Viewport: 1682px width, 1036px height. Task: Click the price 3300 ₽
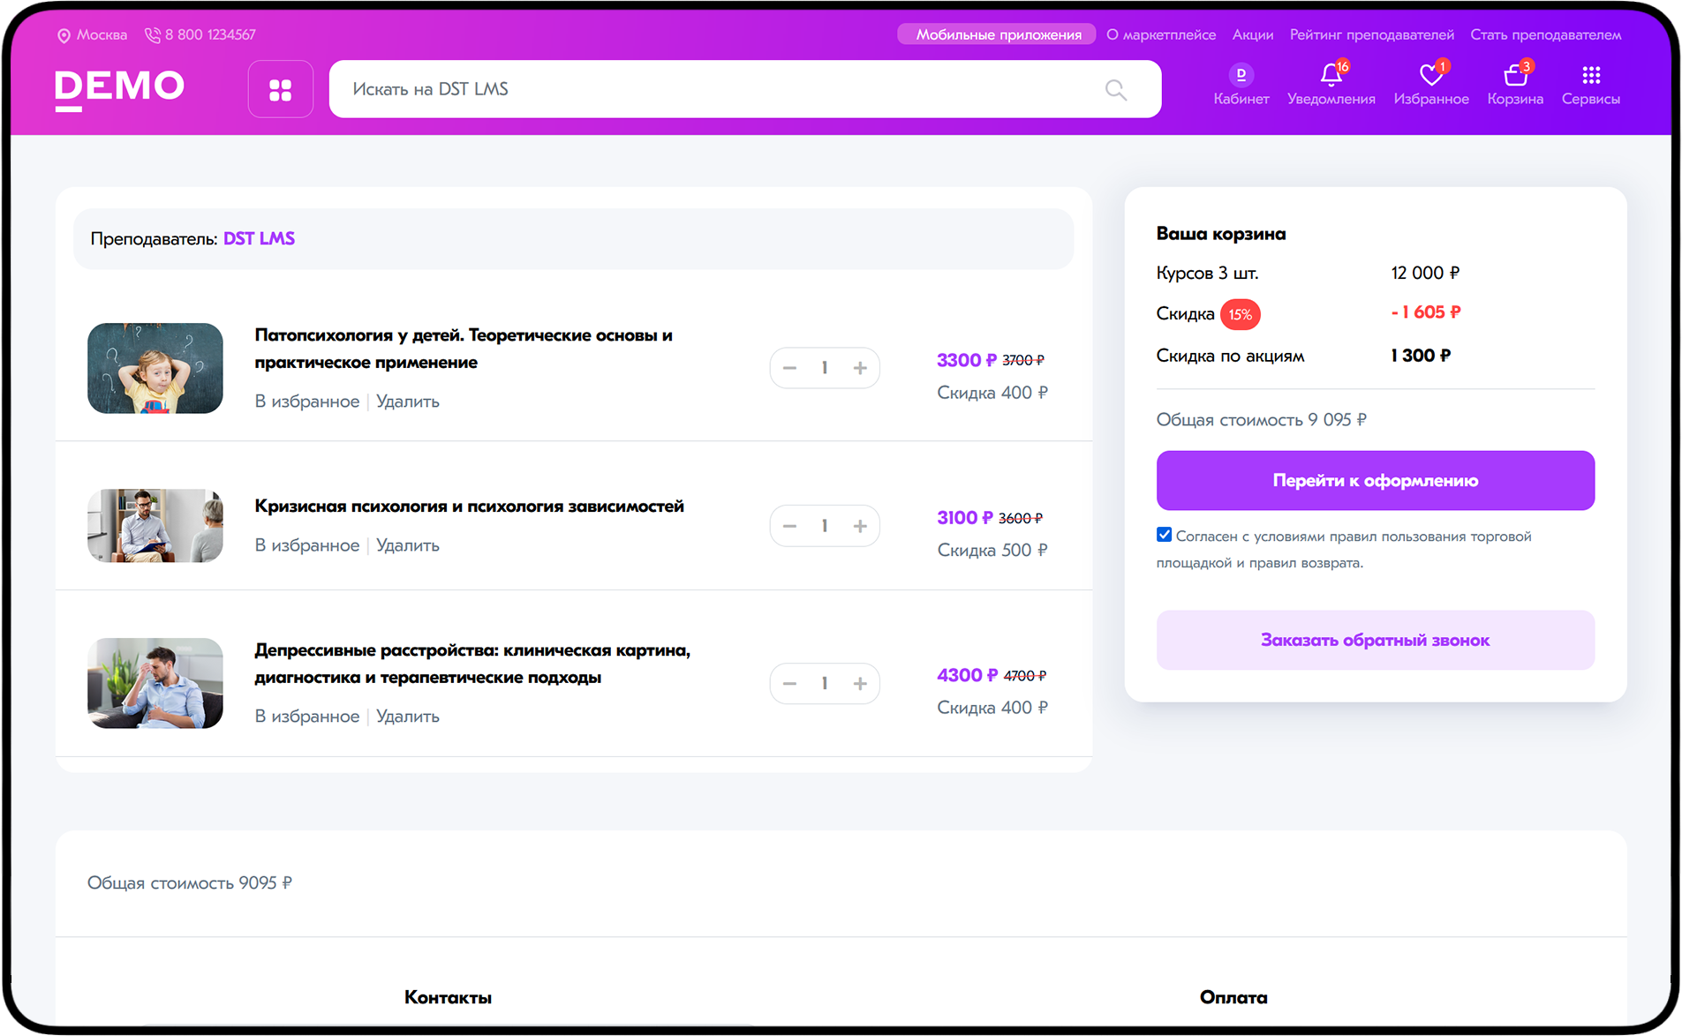pos(966,360)
